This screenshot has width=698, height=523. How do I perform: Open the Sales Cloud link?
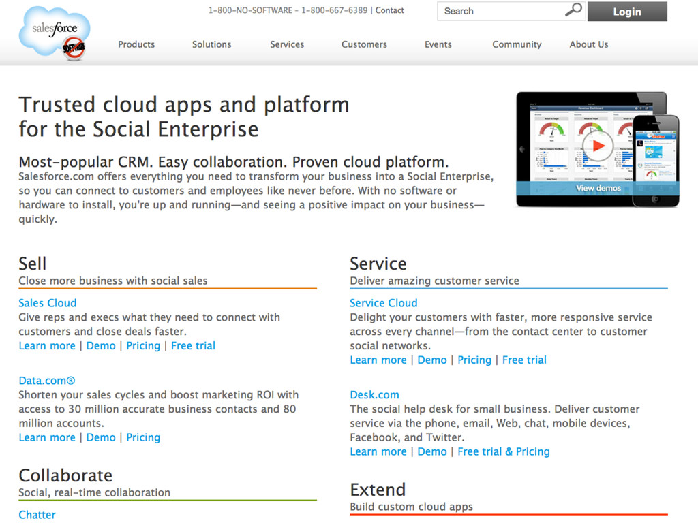48,303
